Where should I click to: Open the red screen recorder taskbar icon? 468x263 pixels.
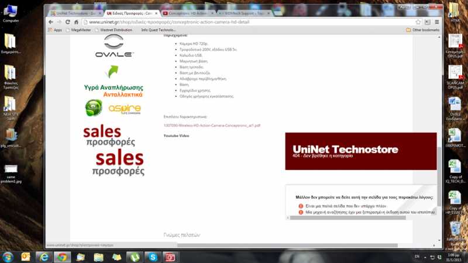[170, 257]
